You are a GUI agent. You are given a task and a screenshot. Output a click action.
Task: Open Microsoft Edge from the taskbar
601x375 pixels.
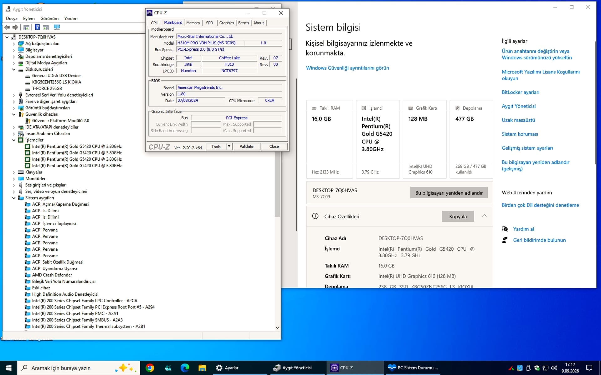click(x=185, y=368)
